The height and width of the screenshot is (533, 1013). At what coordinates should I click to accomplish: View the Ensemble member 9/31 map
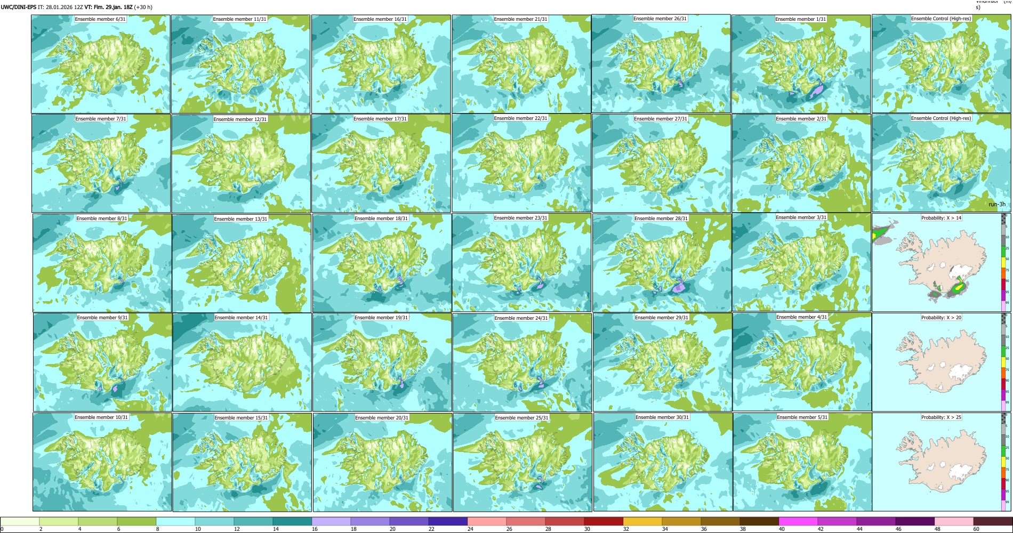(x=102, y=362)
